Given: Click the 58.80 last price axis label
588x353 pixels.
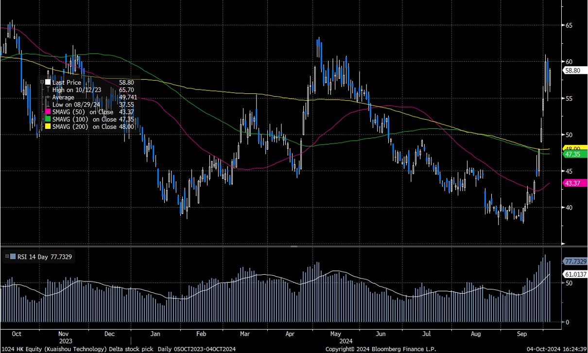Looking at the screenshot, I should [571, 71].
